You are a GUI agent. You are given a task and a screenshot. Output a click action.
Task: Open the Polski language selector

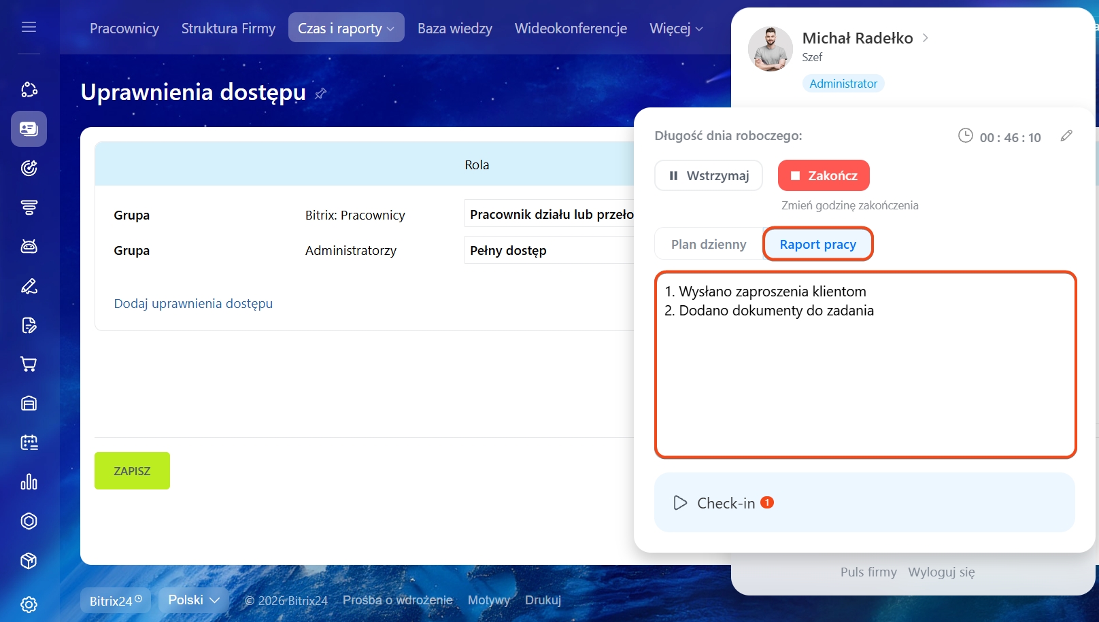[193, 600]
